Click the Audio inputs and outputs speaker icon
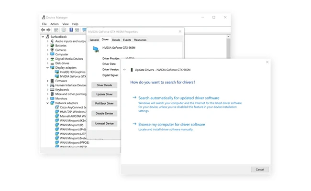Screen dimensions: 311x191 [52, 41]
